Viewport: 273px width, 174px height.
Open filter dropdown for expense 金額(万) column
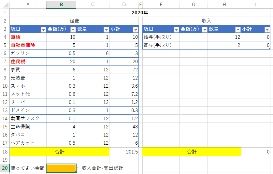(x=73, y=30)
